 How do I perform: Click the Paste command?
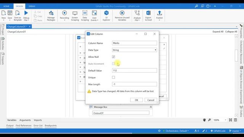point(38,20)
